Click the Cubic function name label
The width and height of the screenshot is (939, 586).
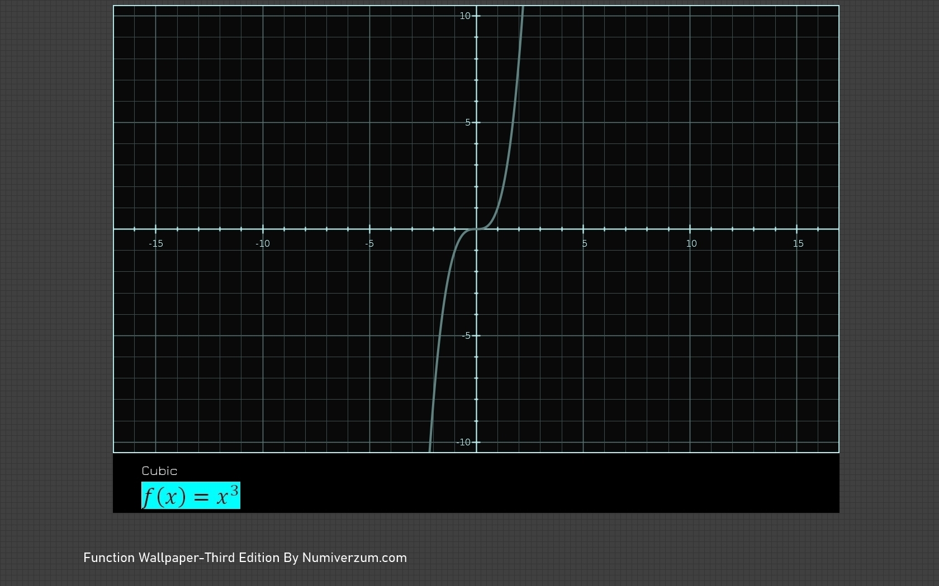pos(159,471)
